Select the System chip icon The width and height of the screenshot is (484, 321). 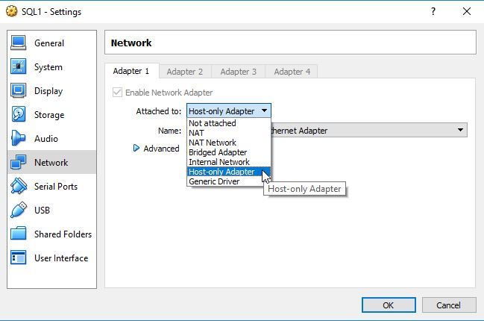click(19, 67)
